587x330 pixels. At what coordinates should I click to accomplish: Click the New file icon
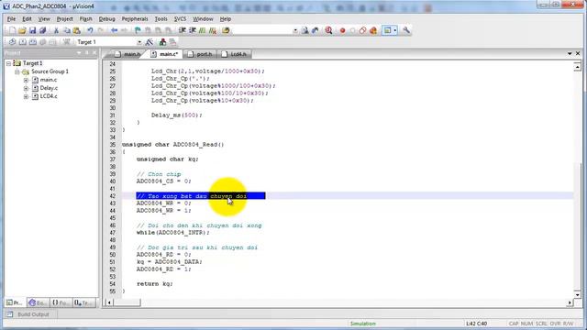coord(12,30)
